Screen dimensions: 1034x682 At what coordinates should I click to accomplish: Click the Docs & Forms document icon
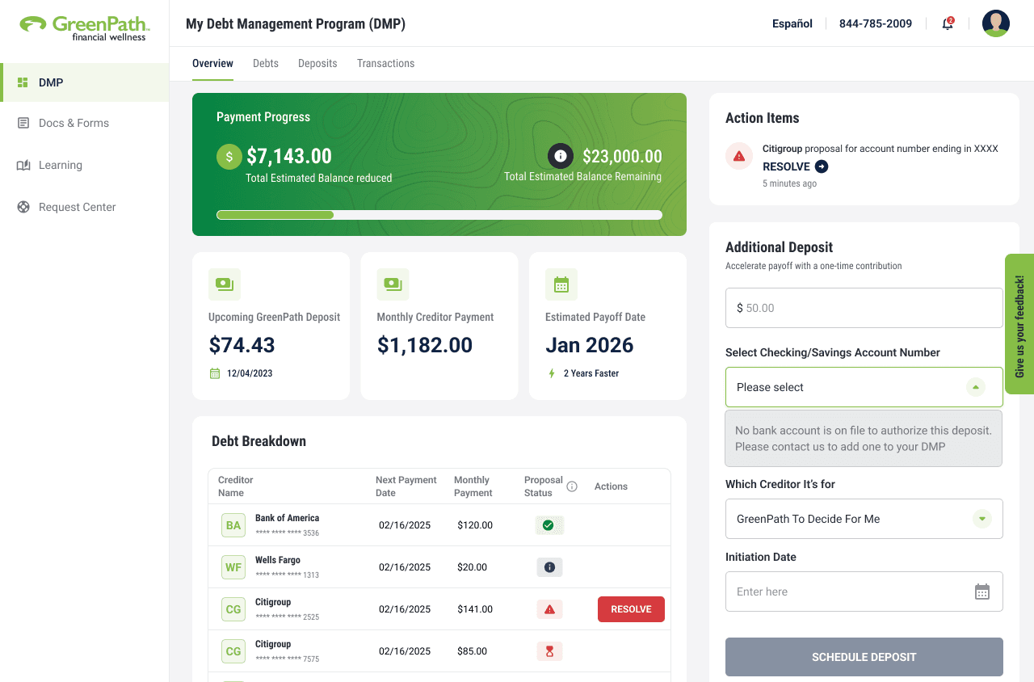[x=23, y=123]
